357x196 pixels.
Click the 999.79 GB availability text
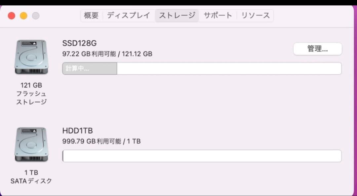[101, 141]
